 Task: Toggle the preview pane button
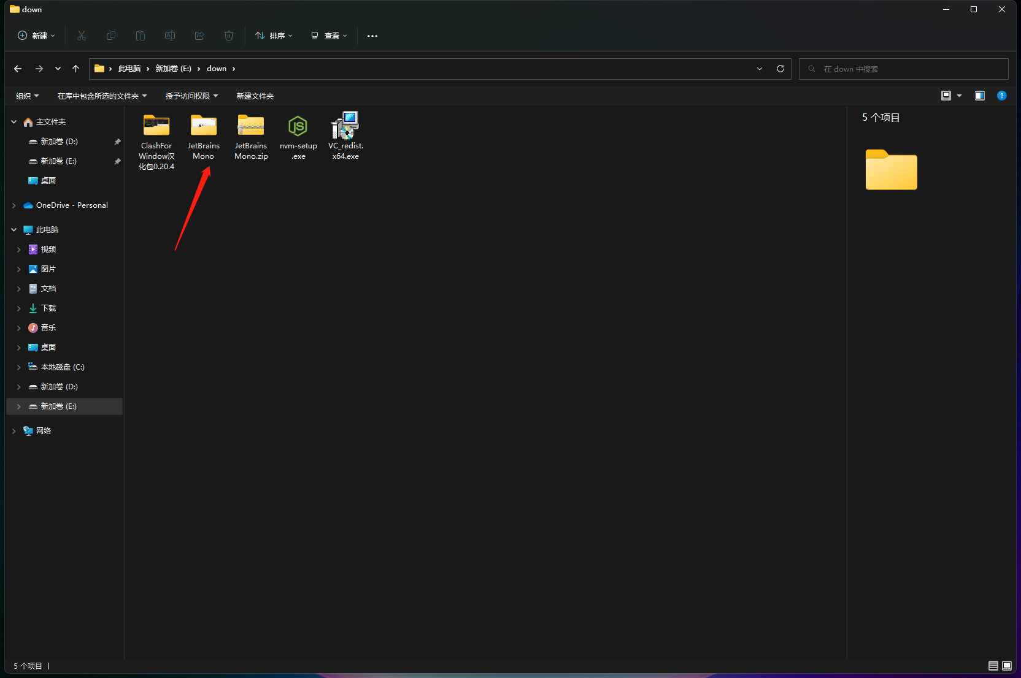tap(980, 96)
